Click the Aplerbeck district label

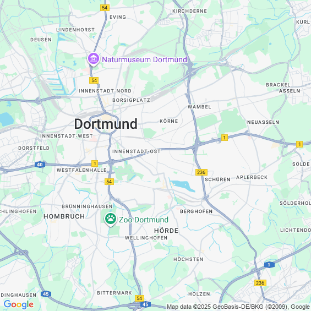[252, 177]
